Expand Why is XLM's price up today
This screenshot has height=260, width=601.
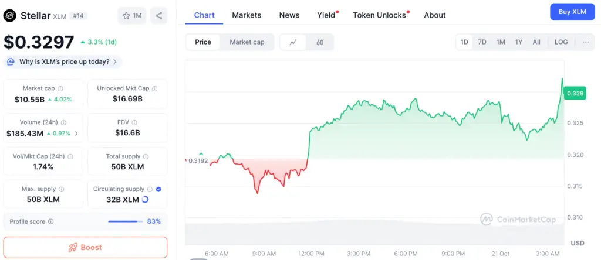point(63,61)
